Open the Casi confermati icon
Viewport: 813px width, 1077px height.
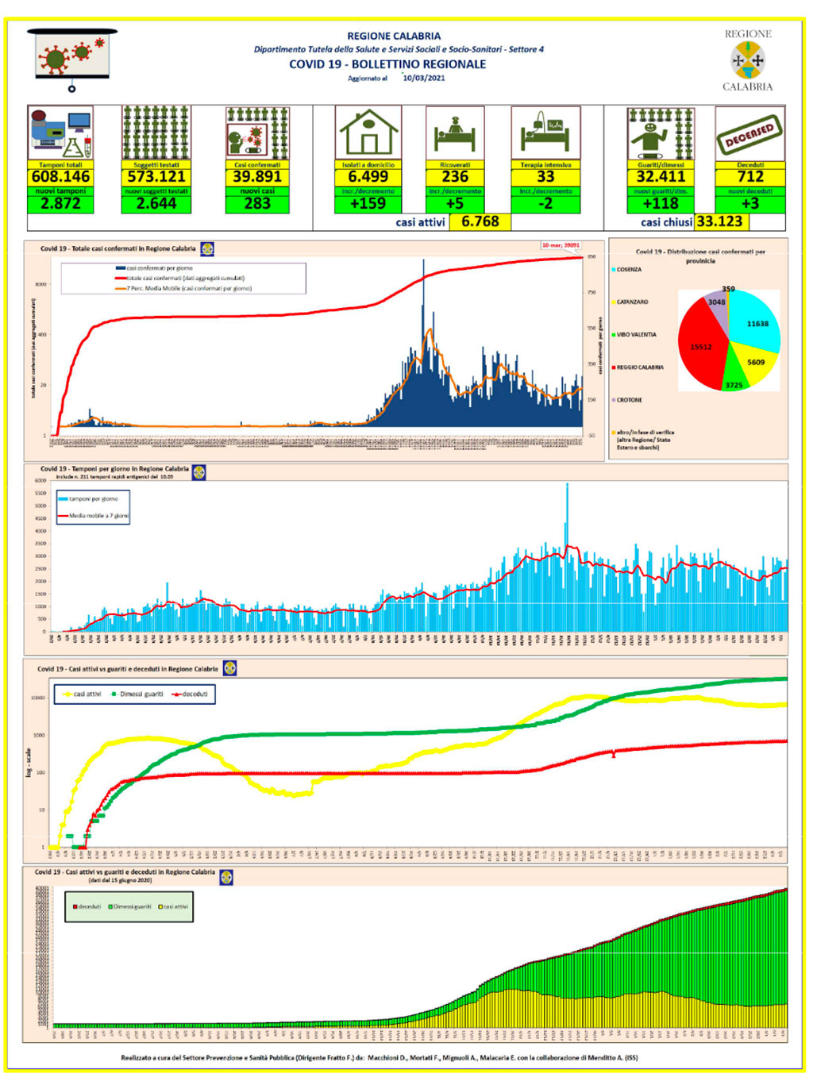[x=257, y=133]
